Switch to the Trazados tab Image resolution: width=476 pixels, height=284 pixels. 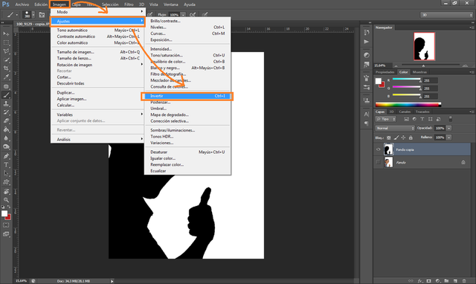click(x=422, y=112)
